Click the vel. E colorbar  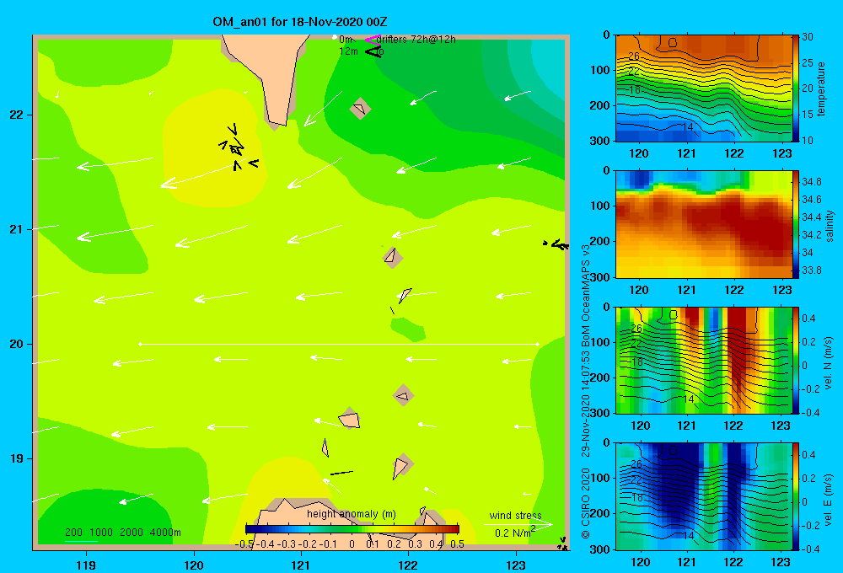point(796,496)
